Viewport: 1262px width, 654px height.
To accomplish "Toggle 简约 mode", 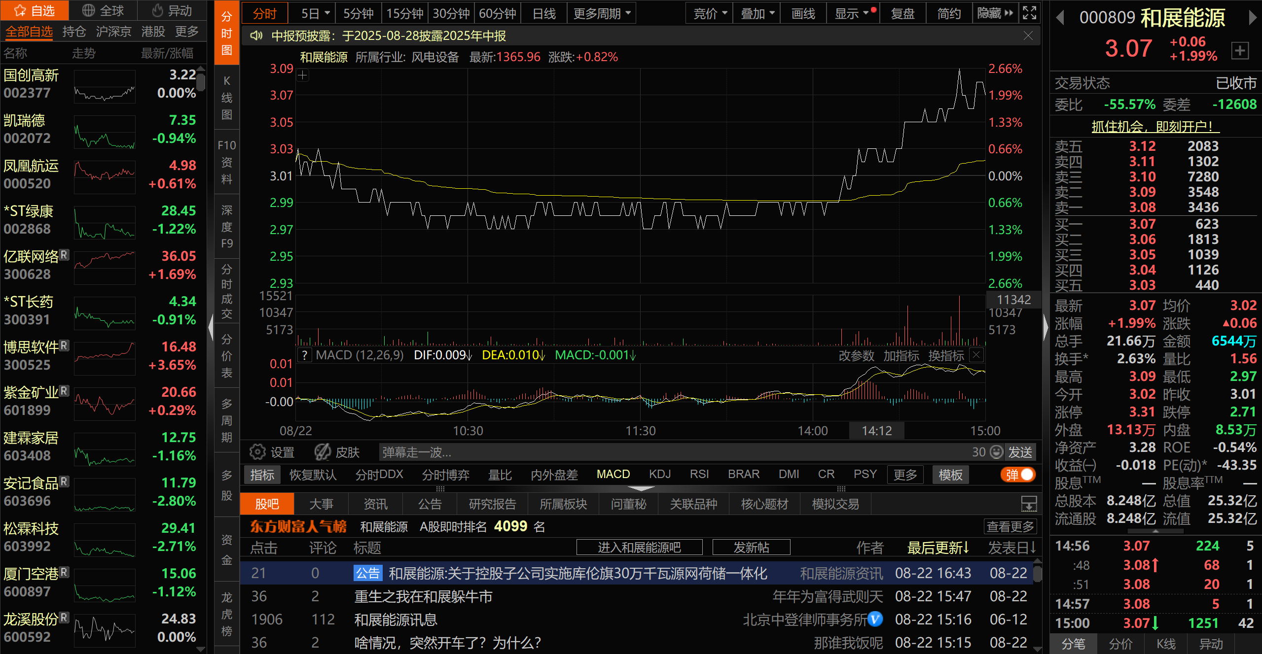I will pyautogui.click(x=949, y=13).
